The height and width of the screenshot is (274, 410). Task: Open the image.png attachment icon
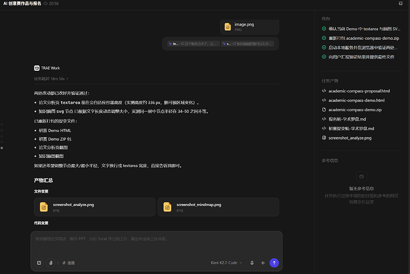(x=228, y=27)
